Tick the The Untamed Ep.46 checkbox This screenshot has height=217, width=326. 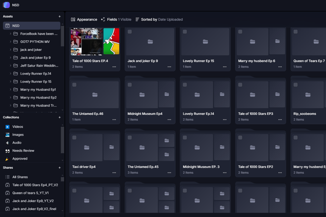(74, 85)
